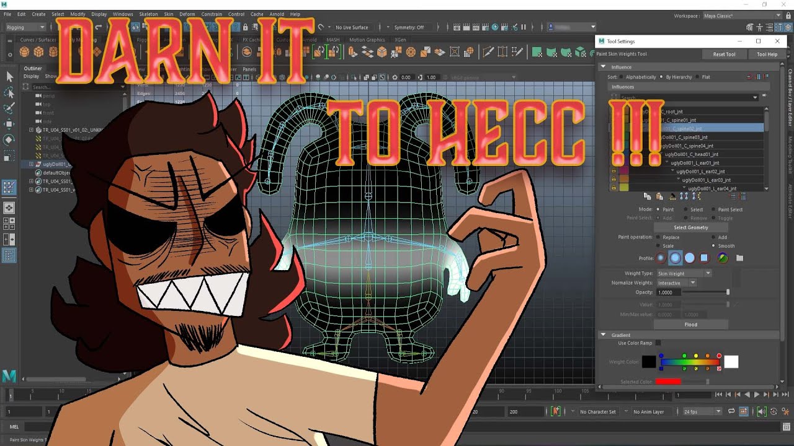Click Paste vertex weights icon
Viewport: 794px width, 446px height.
tap(659, 196)
